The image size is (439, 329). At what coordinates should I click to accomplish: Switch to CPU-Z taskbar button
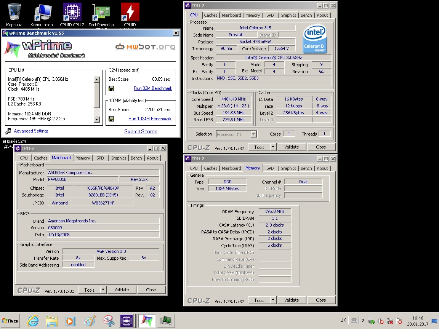pos(127,321)
